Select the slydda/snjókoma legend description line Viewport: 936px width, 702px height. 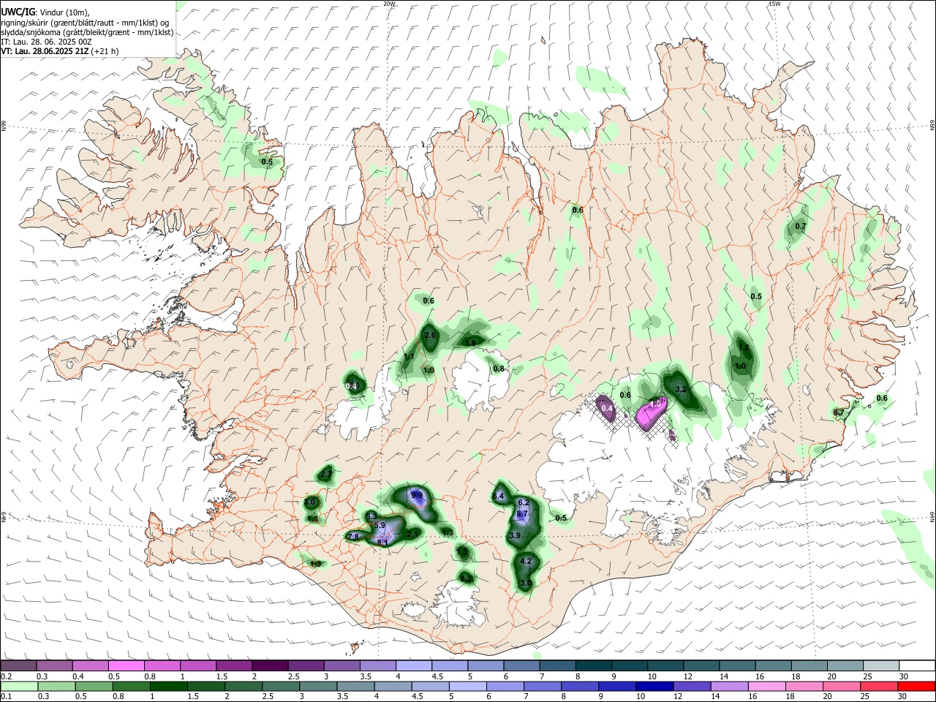click(x=87, y=31)
